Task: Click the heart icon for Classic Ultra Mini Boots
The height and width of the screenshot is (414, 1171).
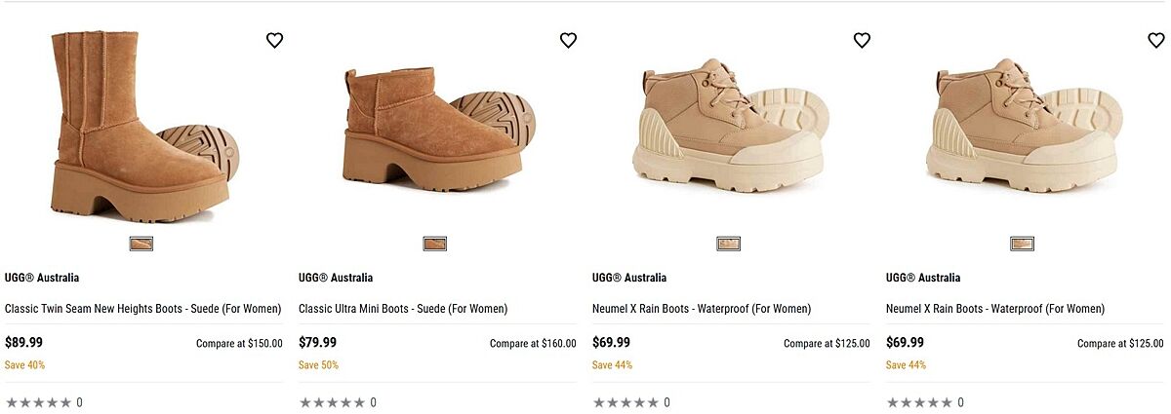Action: [x=568, y=40]
